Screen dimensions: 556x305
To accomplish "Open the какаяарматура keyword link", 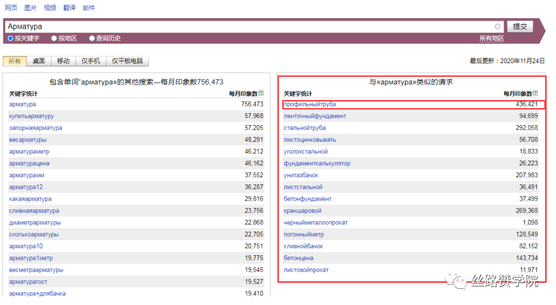I will [x=30, y=199].
